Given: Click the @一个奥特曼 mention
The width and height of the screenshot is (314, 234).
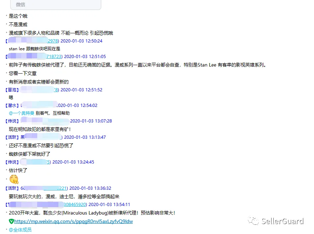Looking at the screenshot, I should pos(22,113).
